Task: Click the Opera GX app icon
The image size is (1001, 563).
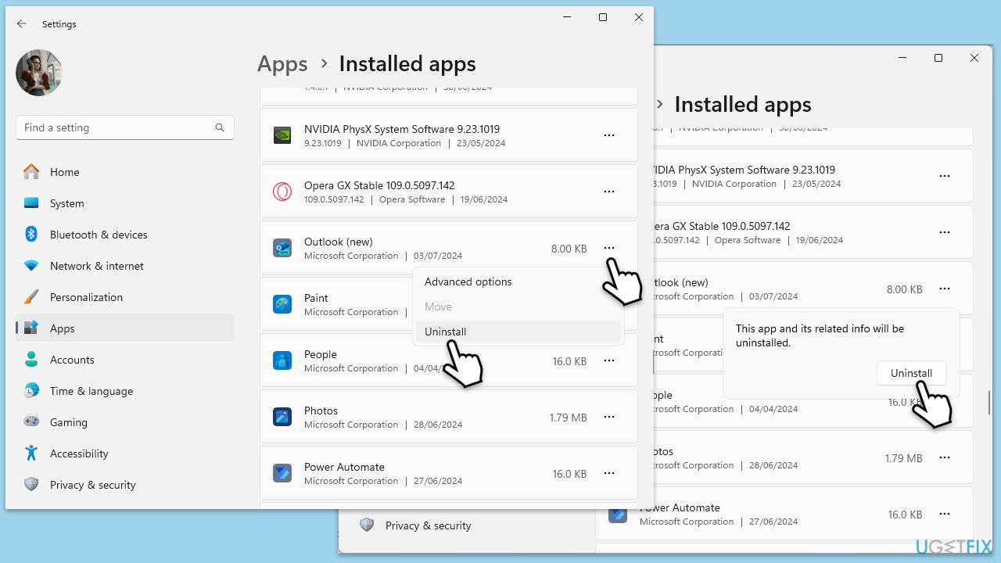Action: [282, 192]
